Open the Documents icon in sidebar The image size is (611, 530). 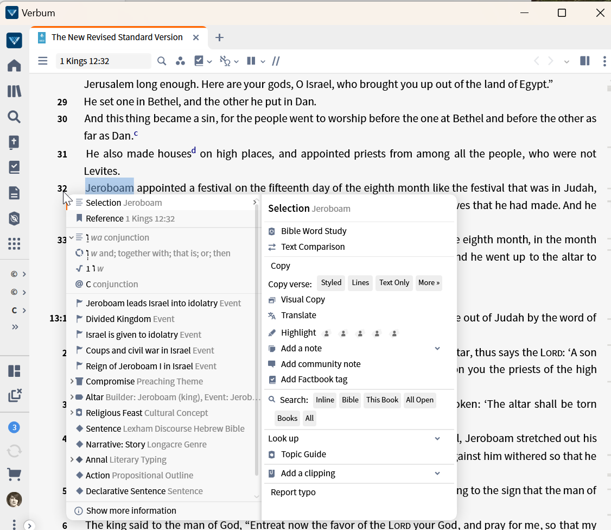coord(14,193)
